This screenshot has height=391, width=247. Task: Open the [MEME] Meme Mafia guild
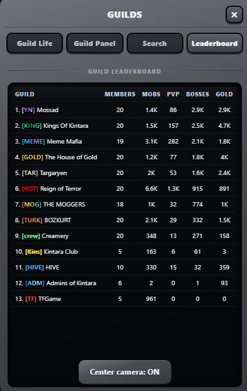124,142
